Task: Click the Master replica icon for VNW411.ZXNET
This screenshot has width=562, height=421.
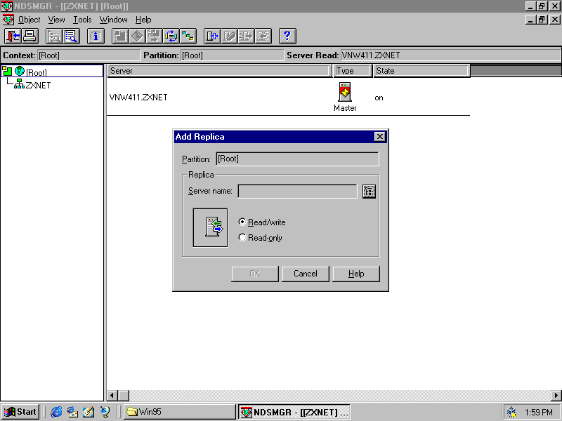Action: click(x=345, y=92)
